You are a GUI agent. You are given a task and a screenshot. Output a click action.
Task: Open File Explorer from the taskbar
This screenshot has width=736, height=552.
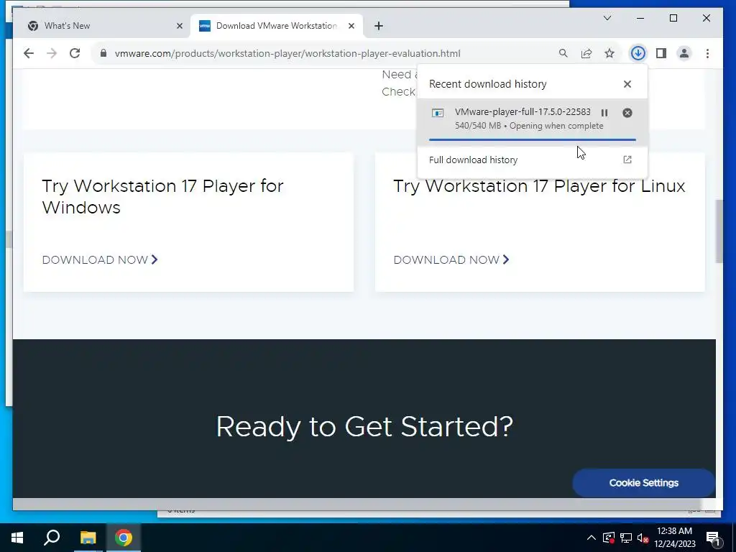pos(88,538)
